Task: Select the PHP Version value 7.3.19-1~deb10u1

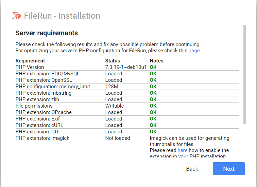Action: [126, 67]
